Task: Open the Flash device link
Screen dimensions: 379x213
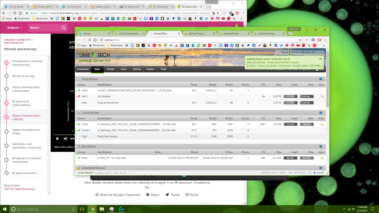Action: tap(84, 158)
